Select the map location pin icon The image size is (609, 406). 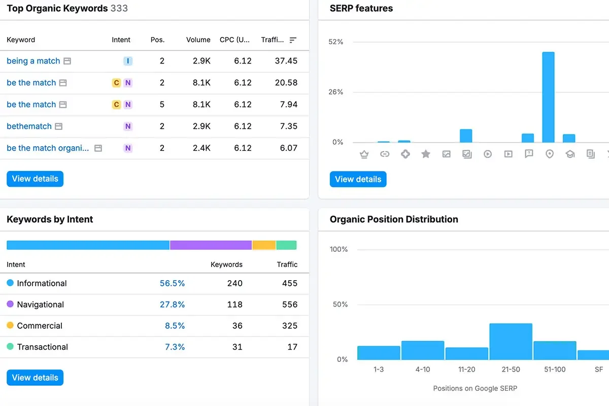(x=549, y=154)
